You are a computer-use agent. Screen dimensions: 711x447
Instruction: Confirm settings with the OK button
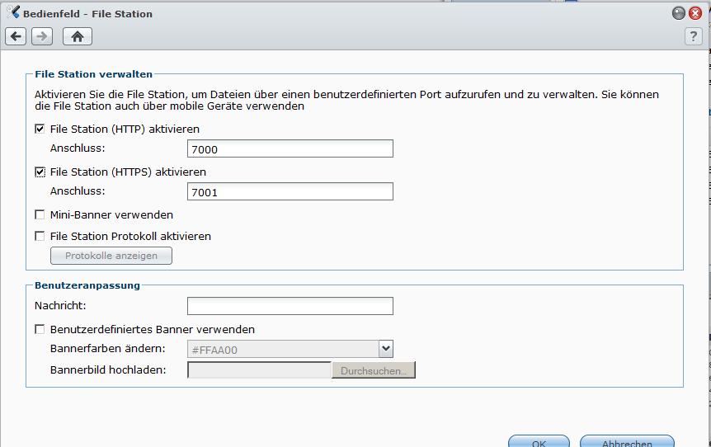(539, 442)
